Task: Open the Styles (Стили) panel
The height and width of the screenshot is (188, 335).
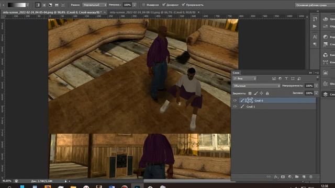Action: tap(328, 44)
